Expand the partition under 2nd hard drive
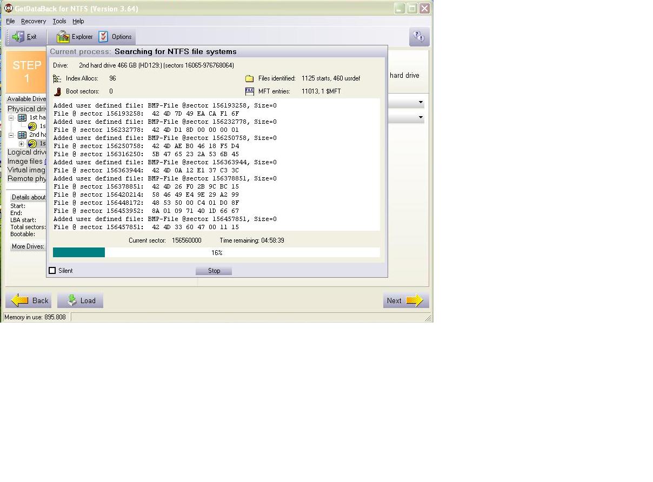Screen dimensions: 653x482 pyautogui.click(x=21, y=143)
